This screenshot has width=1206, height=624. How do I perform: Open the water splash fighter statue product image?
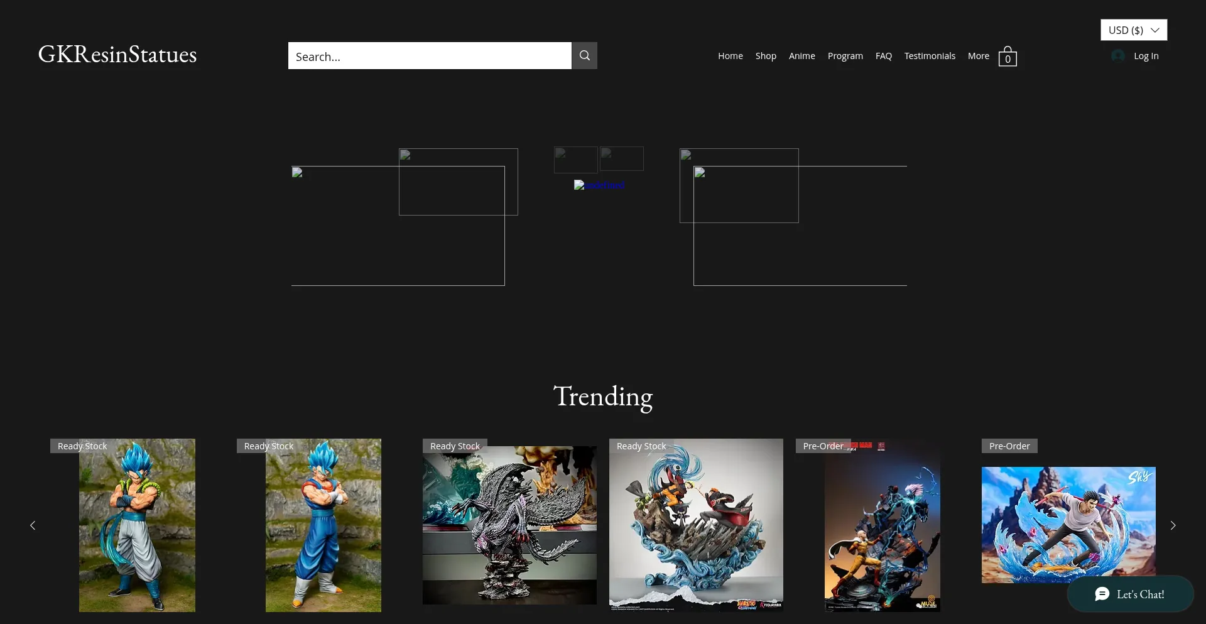(x=1068, y=525)
